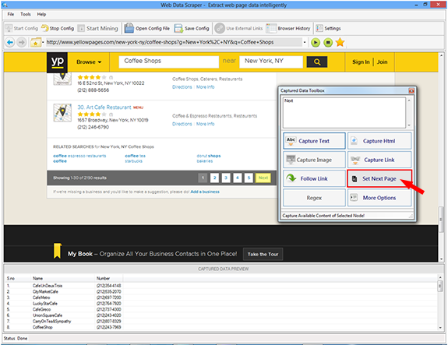Click the yellow Next pagination button
Image resolution: width=448 pixels, height=345 pixels.
tap(263, 178)
